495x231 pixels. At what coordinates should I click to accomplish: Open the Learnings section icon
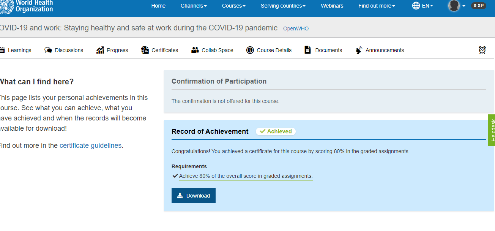click(3, 50)
